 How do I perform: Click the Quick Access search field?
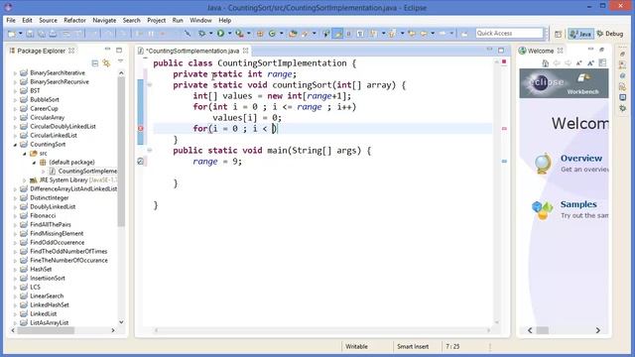(x=509, y=33)
